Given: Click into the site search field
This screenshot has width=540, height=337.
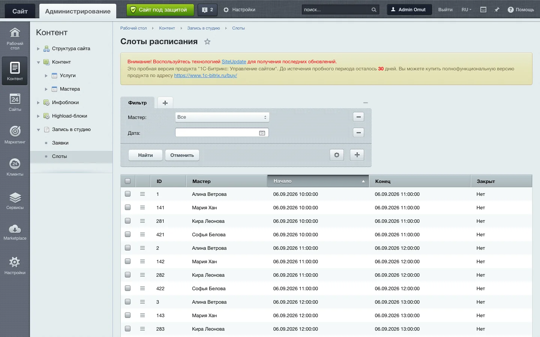Looking at the screenshot, I should click(336, 10).
